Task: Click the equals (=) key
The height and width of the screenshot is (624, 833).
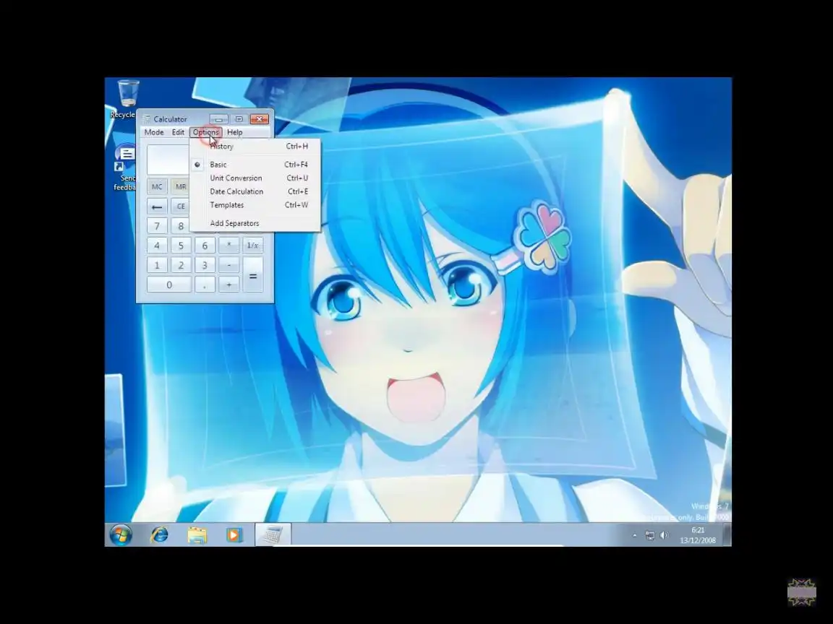Action: click(253, 275)
